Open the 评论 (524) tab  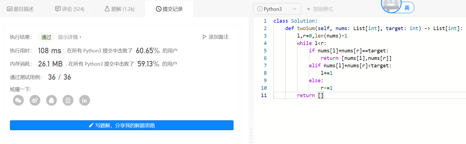click(70, 9)
